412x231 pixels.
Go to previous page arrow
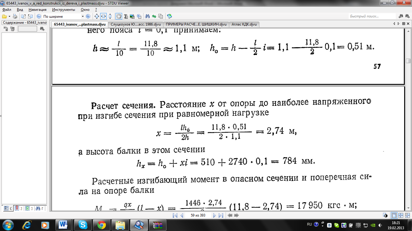click(182, 215)
